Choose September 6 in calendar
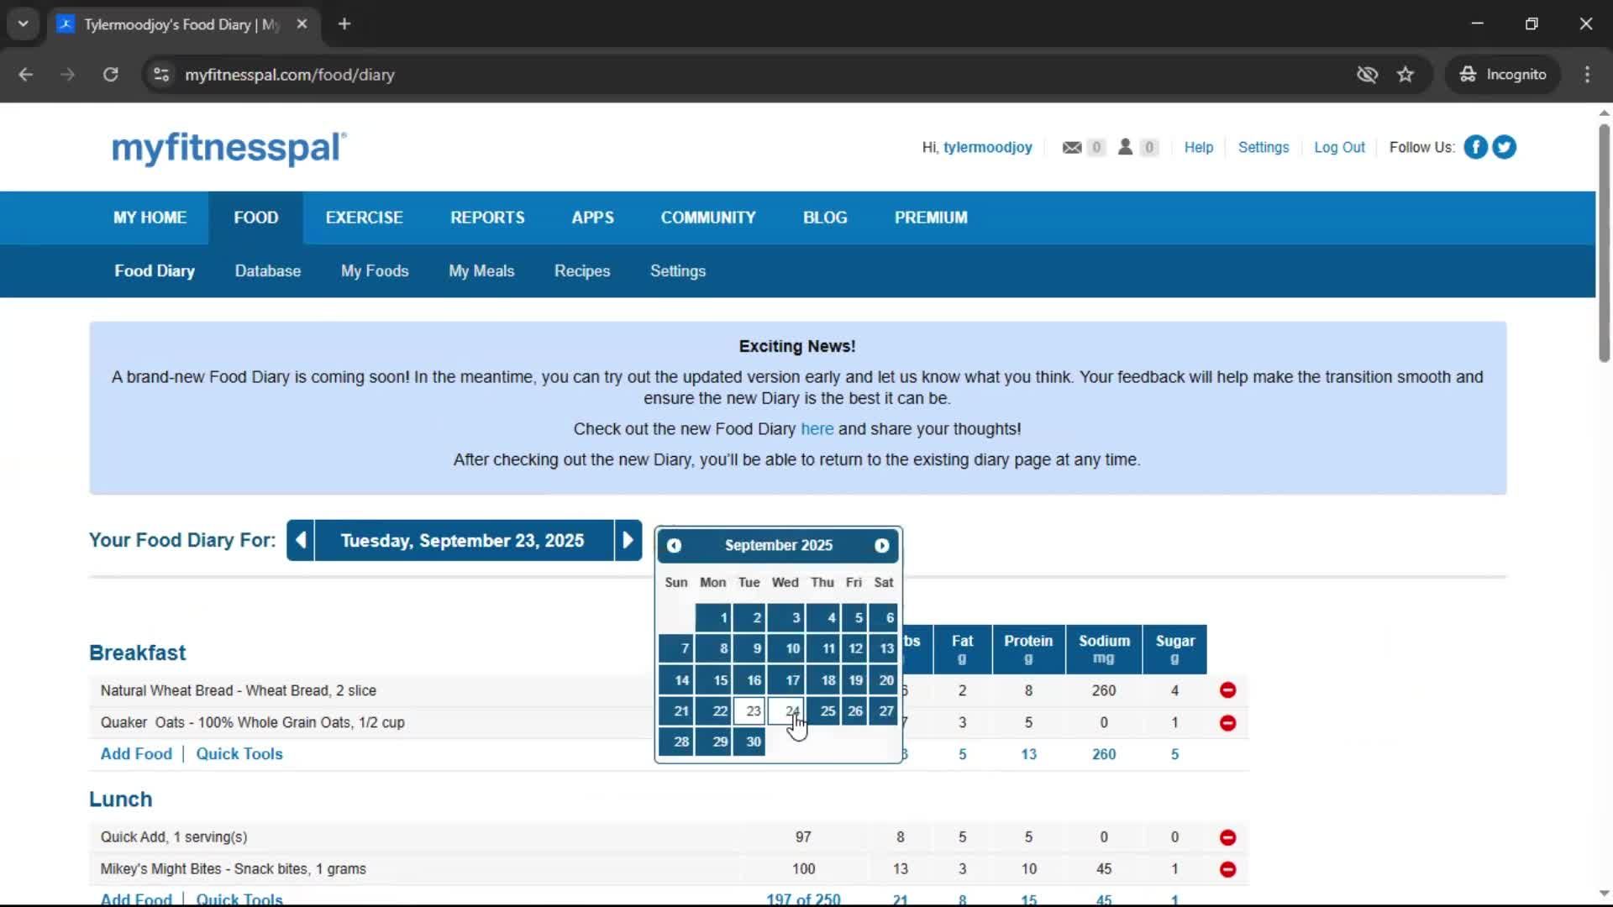This screenshot has height=907, width=1613. (883, 618)
